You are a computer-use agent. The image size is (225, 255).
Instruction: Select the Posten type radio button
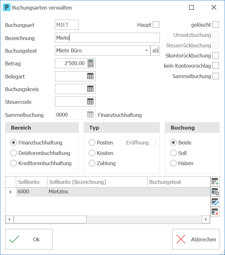(x=92, y=143)
